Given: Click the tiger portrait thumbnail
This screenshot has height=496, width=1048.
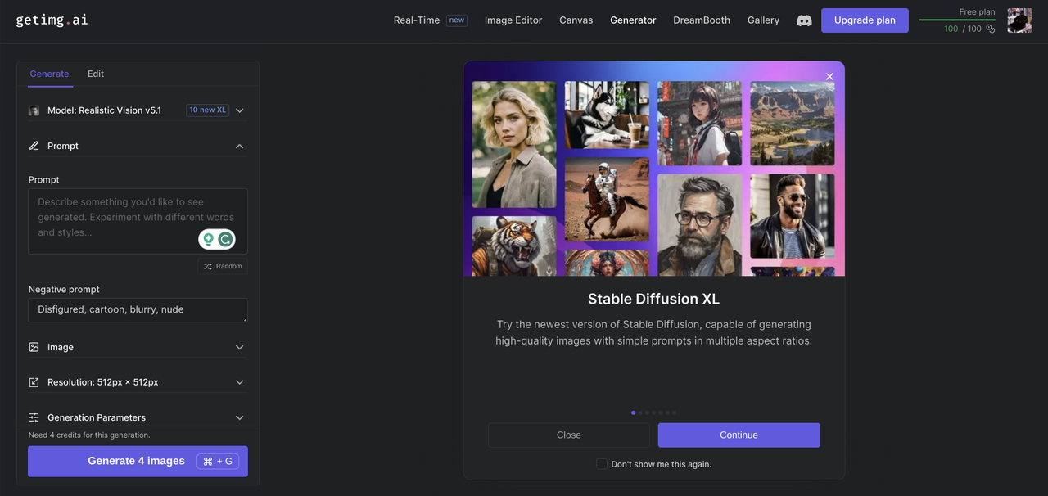Looking at the screenshot, I should (x=514, y=246).
